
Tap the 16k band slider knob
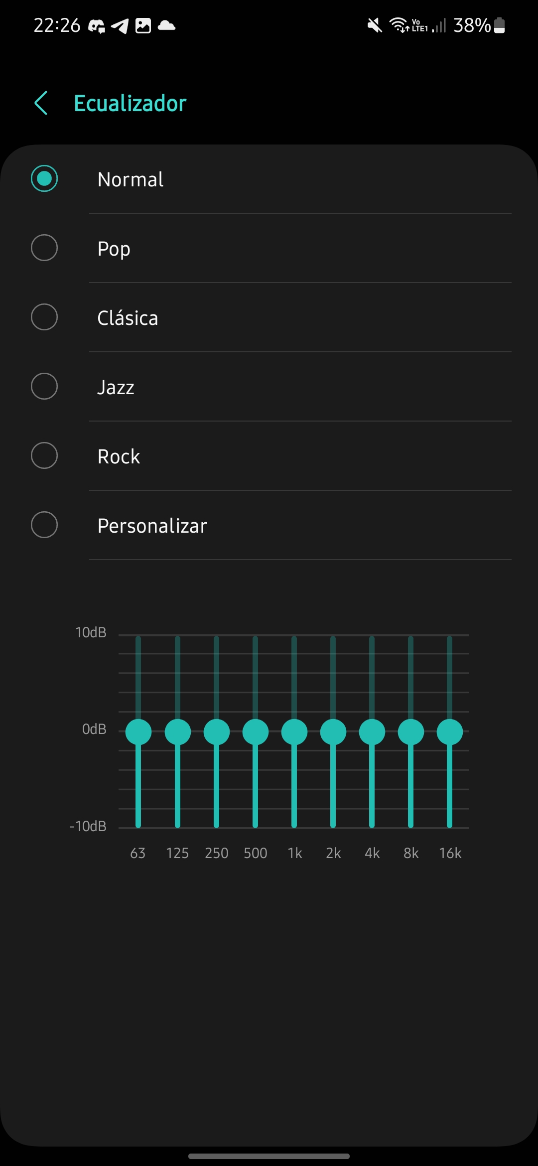450,732
